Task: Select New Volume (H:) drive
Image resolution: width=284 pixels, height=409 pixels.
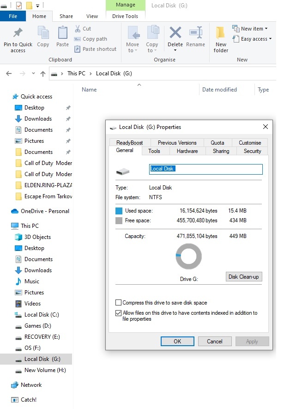Action: pos(40,370)
